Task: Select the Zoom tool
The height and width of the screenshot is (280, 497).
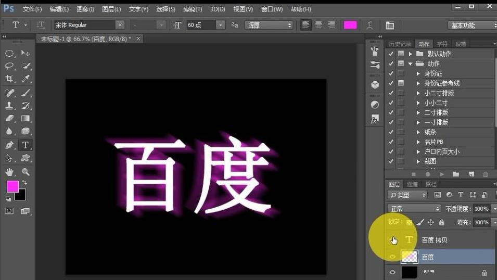Action: [26, 172]
